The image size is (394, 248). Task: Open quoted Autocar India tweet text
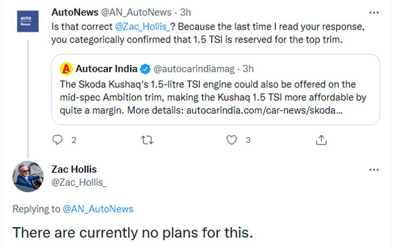[213, 97]
